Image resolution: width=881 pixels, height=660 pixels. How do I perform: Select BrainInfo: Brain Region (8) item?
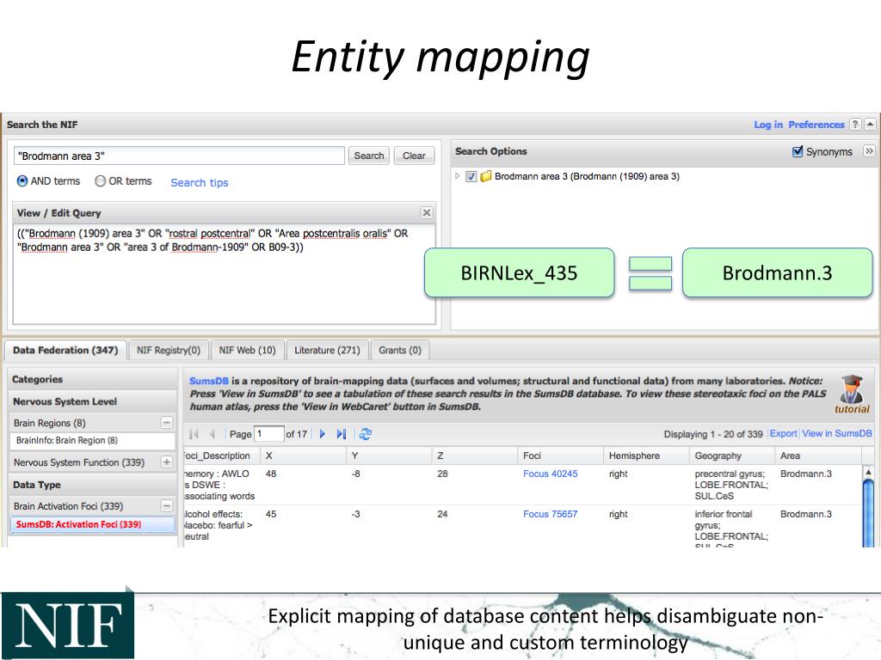92,441
